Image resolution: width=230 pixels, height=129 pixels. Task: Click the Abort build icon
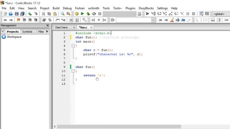point(100,14)
